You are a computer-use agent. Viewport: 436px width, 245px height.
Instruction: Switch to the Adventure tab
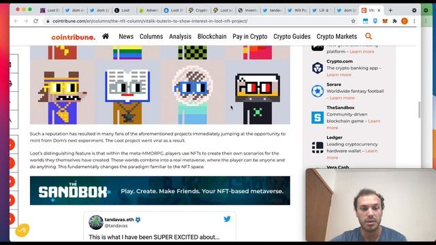pos(149,10)
